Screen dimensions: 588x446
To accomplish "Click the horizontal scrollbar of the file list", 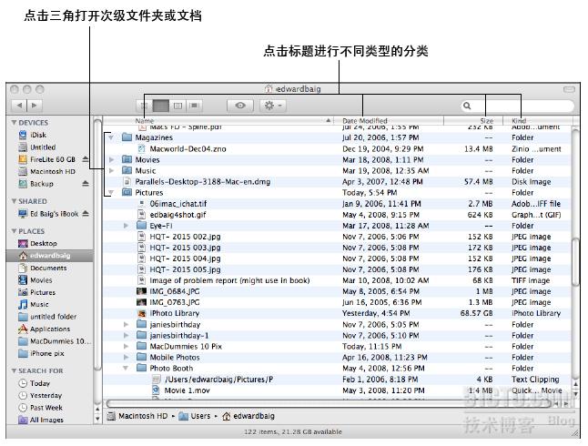I will pos(329,403).
